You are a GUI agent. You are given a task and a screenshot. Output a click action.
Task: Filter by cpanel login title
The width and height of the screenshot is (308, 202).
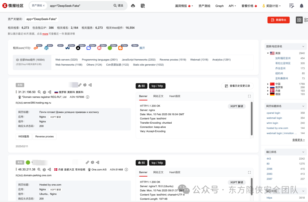pyautogui.click(x=273, y=113)
